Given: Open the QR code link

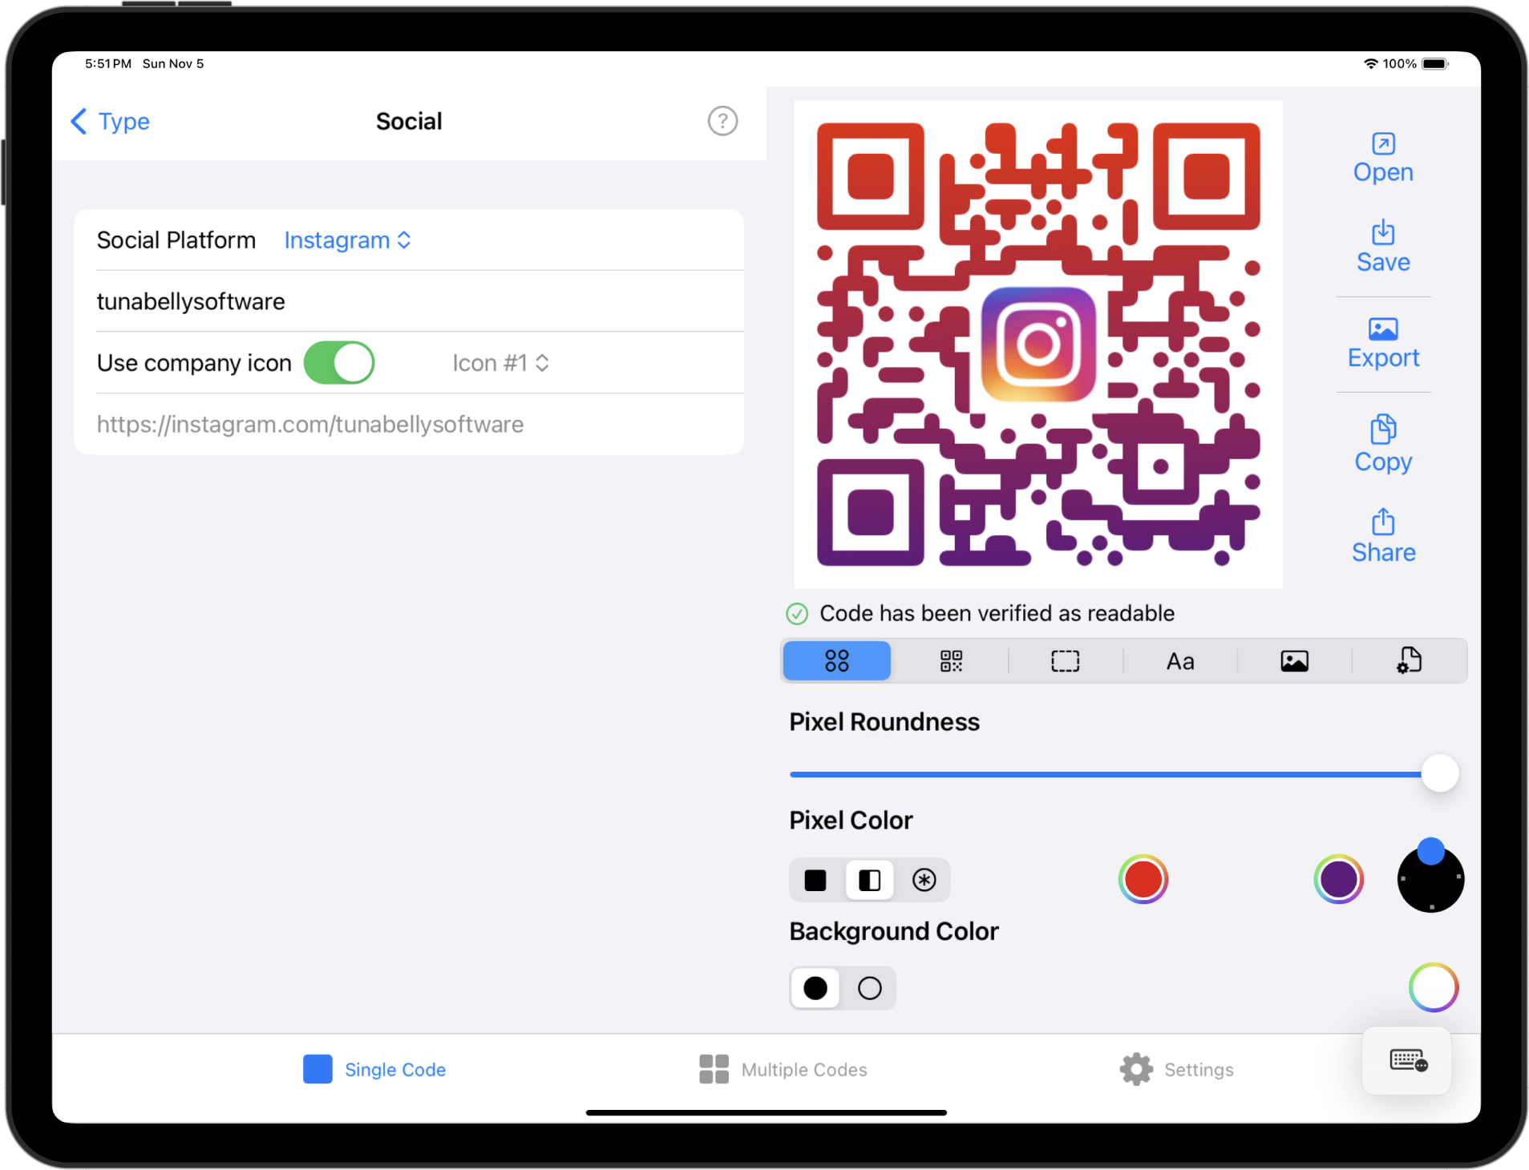Looking at the screenshot, I should click(1382, 159).
